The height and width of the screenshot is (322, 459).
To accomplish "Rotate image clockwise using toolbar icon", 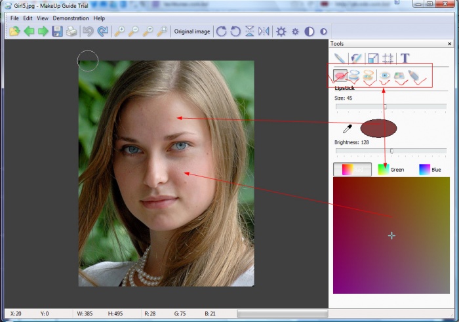I will tap(221, 31).
